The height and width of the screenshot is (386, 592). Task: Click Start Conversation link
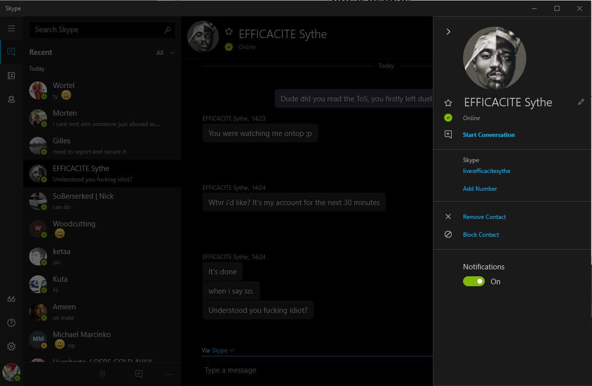[x=488, y=135]
